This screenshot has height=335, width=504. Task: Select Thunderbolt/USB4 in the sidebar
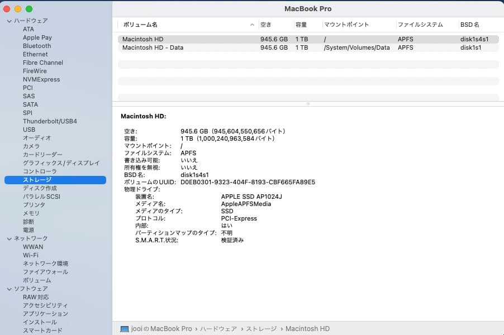pyautogui.click(x=49, y=121)
